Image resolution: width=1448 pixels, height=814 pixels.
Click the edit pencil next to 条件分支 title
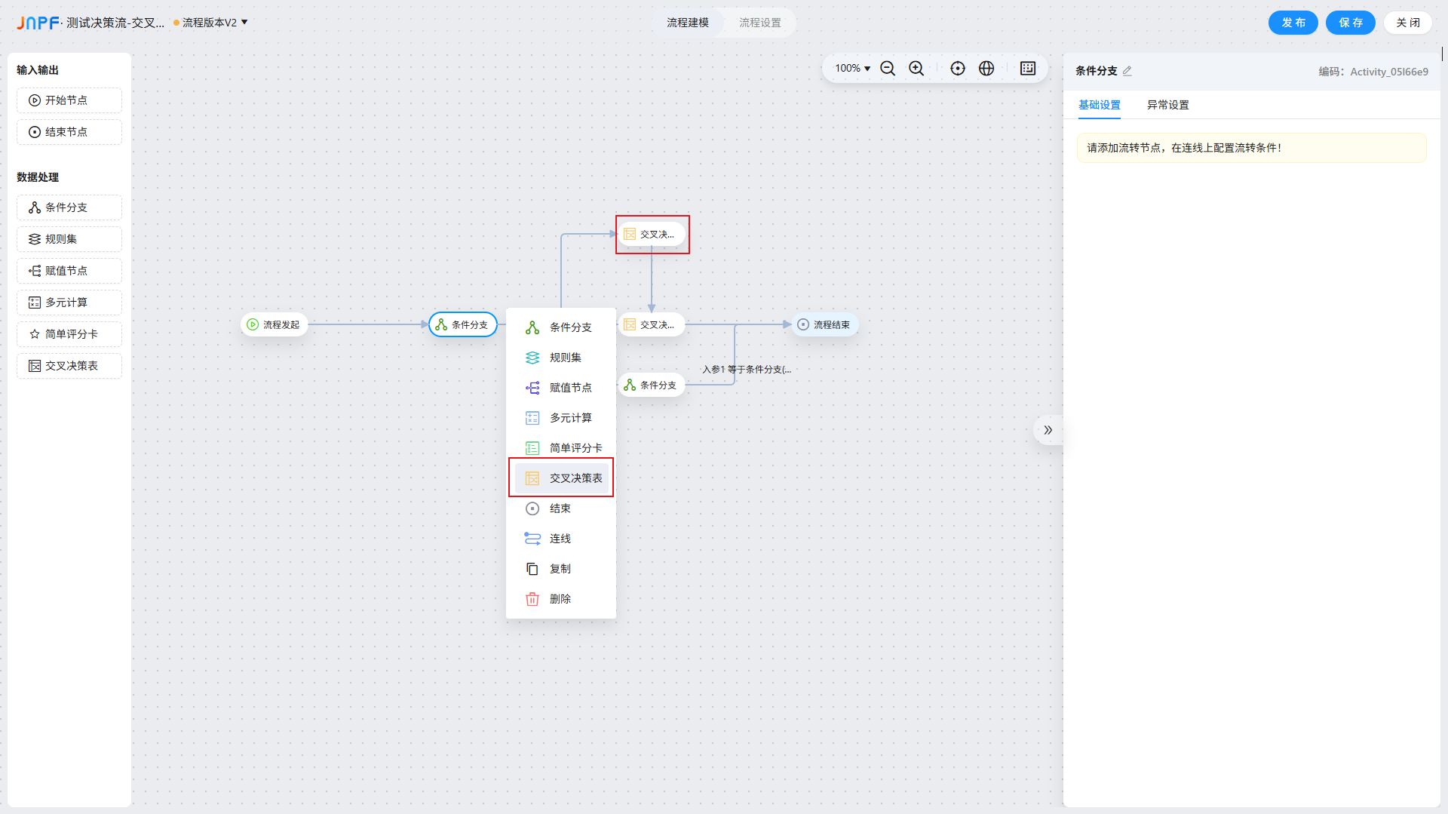click(1127, 71)
